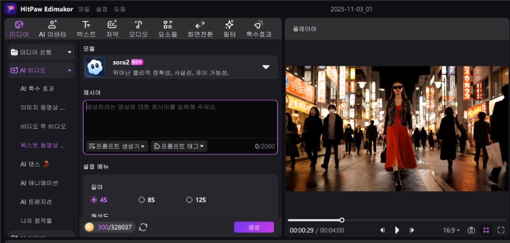
Task: Click the project title 2025-11-03_01
Action: click(x=351, y=9)
